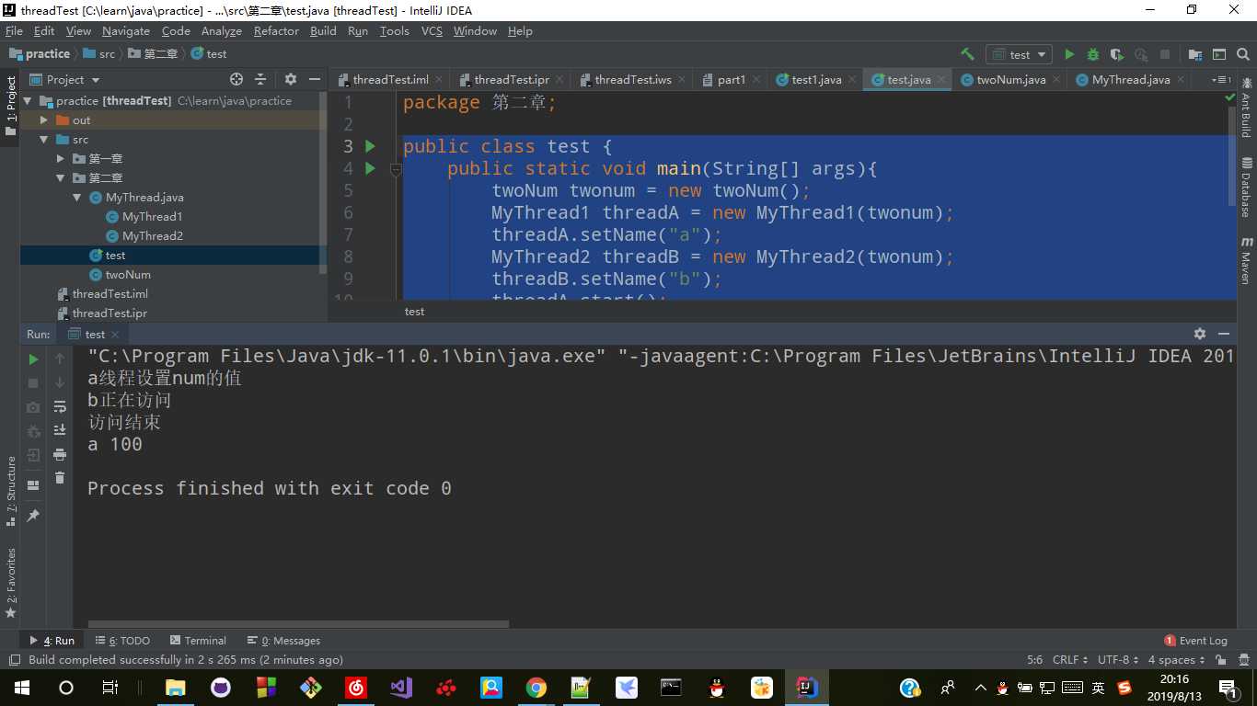Open Project Structure dialog icon

1195,54
